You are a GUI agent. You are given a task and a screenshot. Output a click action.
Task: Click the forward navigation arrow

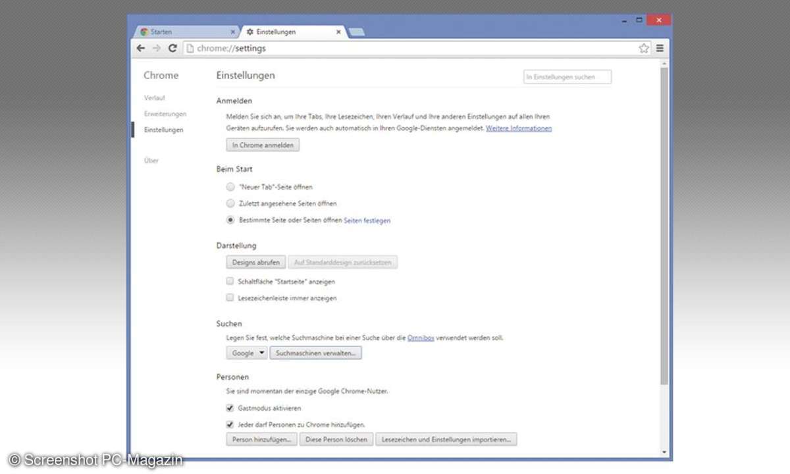157,48
